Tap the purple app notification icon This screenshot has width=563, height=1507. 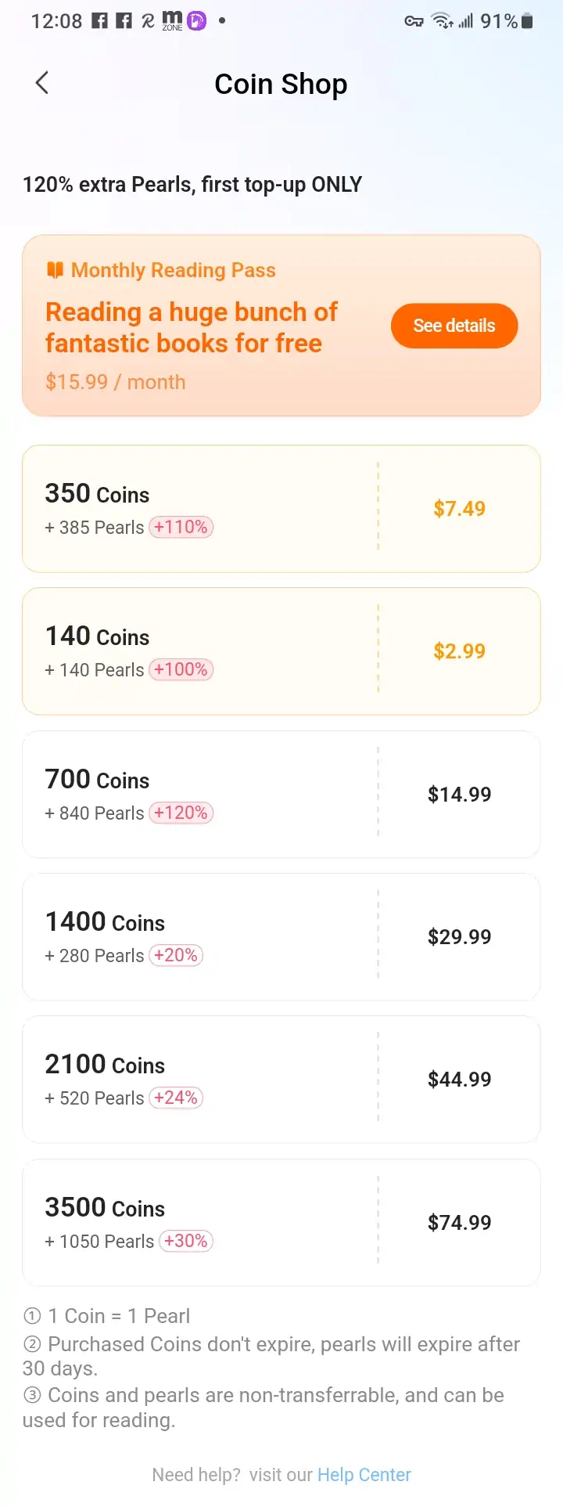coord(197,21)
